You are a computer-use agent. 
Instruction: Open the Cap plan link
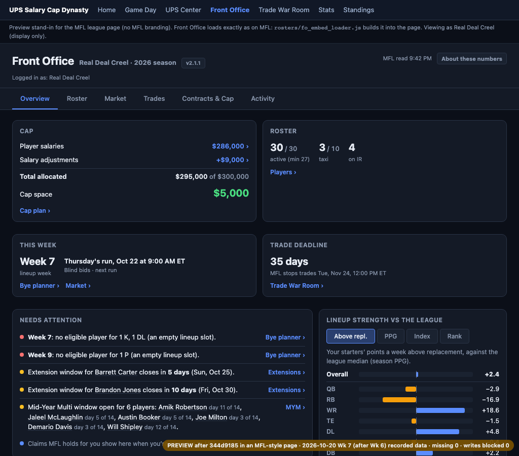(x=35, y=210)
